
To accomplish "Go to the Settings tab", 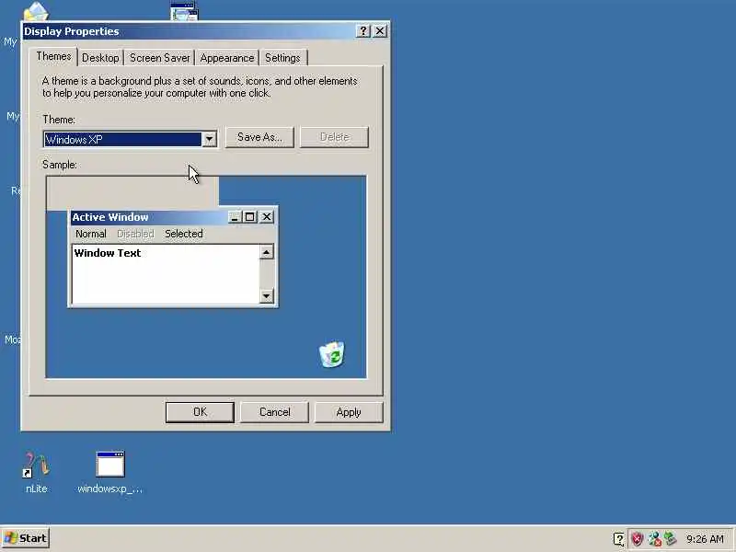I will click(x=282, y=58).
